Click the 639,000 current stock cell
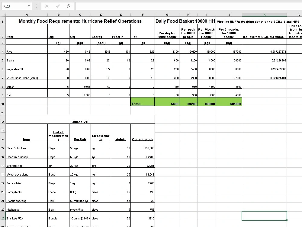 click(143, 146)
